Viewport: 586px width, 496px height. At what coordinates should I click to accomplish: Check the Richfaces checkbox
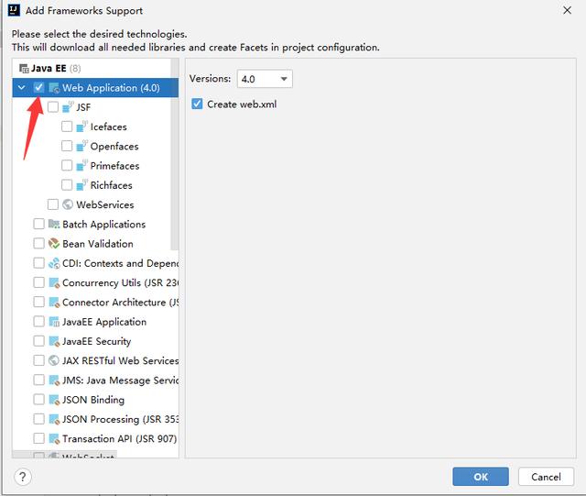pos(67,185)
